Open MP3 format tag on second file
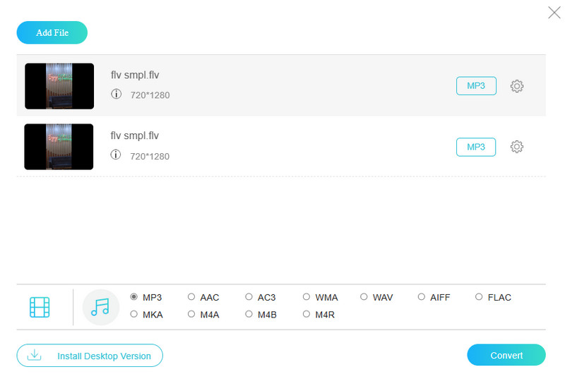This screenshot has height=374, width=565. tap(476, 147)
